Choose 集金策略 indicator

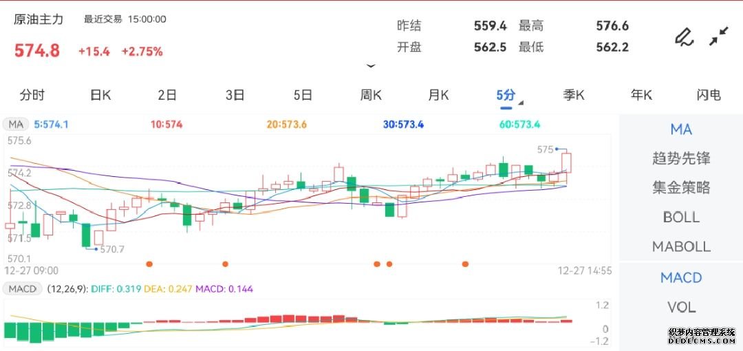point(681,188)
